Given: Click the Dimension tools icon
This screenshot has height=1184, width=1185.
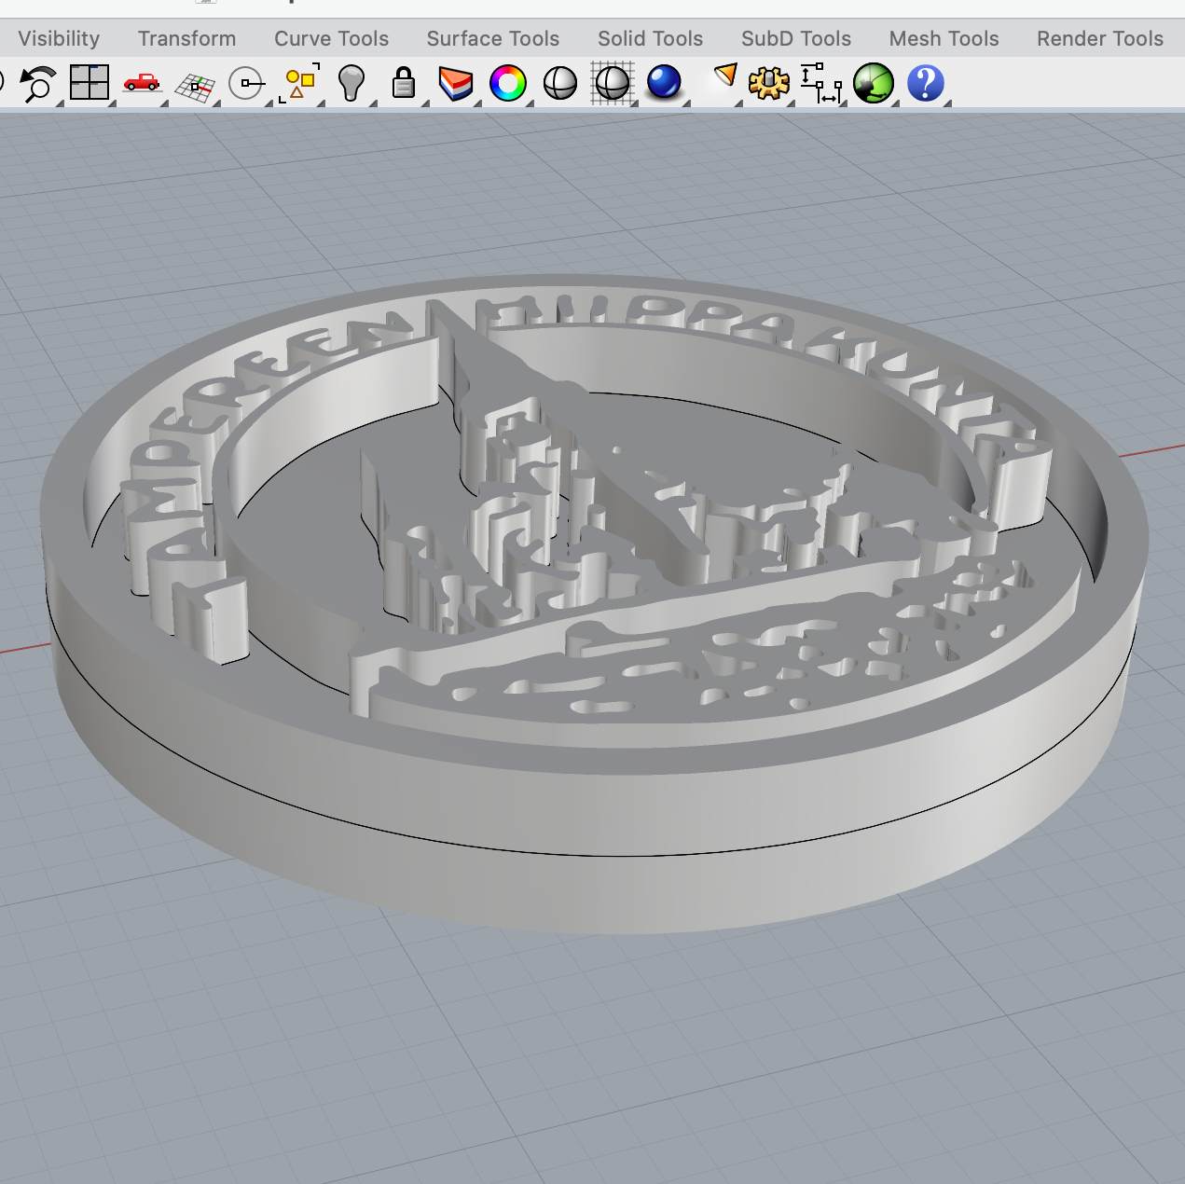Looking at the screenshot, I should (x=821, y=83).
